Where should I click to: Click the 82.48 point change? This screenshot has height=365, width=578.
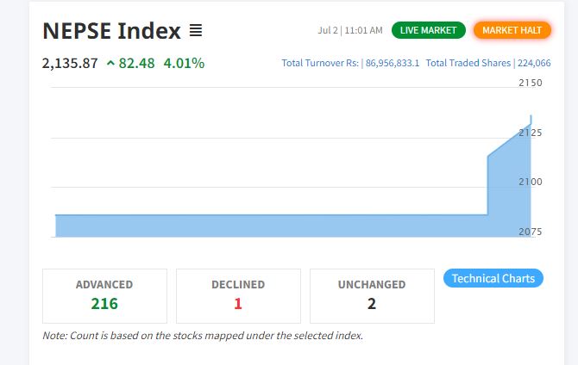[137, 64]
